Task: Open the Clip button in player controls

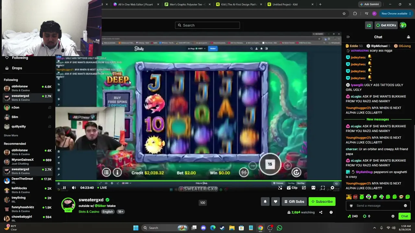Action: (292, 188)
